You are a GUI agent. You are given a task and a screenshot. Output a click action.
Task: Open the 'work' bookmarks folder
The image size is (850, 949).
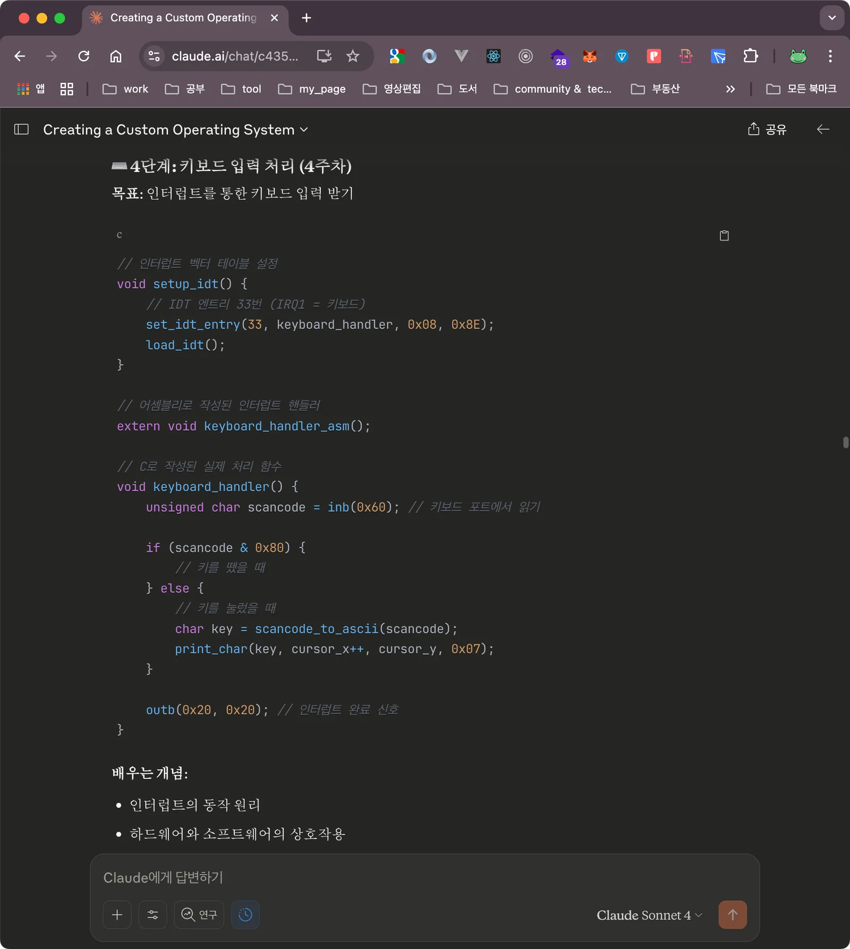(125, 89)
